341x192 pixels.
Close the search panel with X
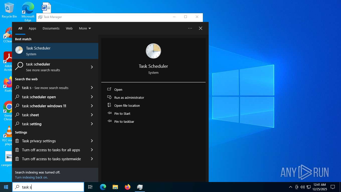(x=201, y=28)
